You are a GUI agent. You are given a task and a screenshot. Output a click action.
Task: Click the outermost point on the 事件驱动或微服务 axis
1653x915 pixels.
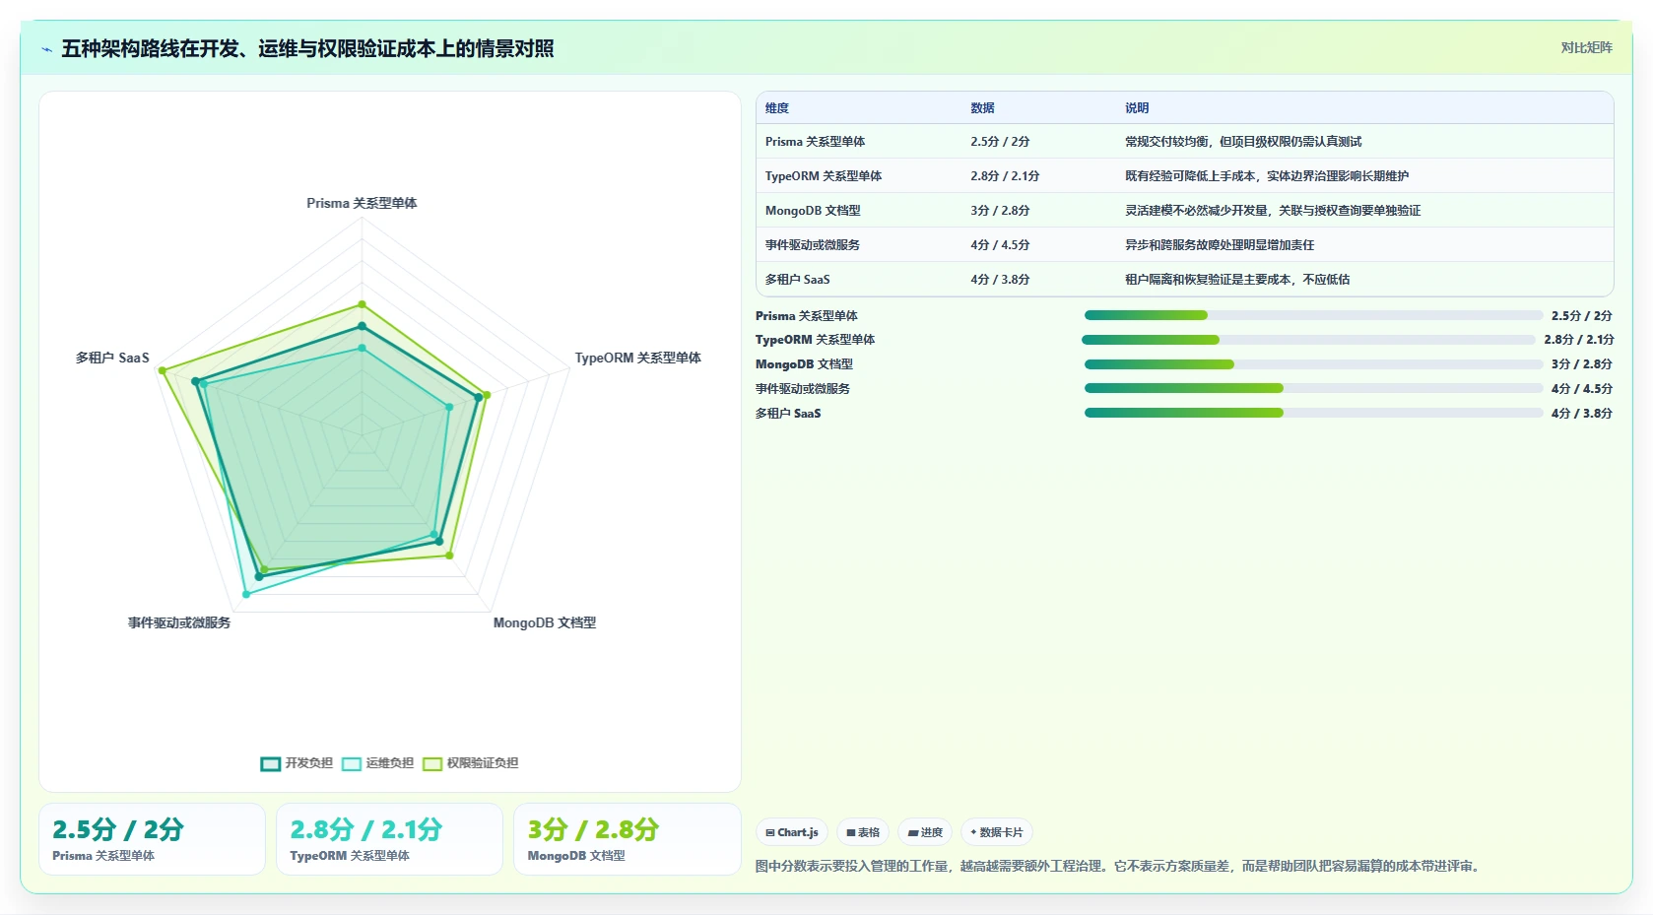pos(246,594)
